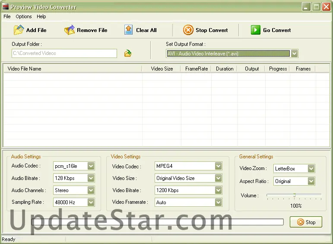Click the Add File toolbar icon

pyautogui.click(x=19, y=30)
